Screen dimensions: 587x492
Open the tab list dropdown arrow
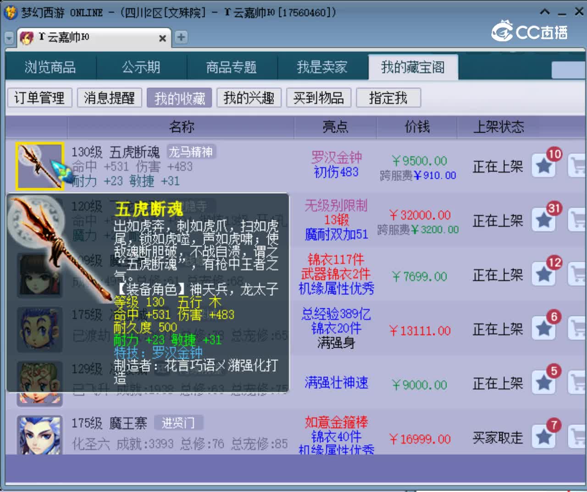pyautogui.click(x=9, y=38)
